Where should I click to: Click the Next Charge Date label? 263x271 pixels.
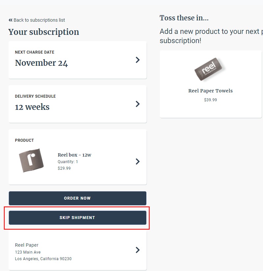(35, 52)
